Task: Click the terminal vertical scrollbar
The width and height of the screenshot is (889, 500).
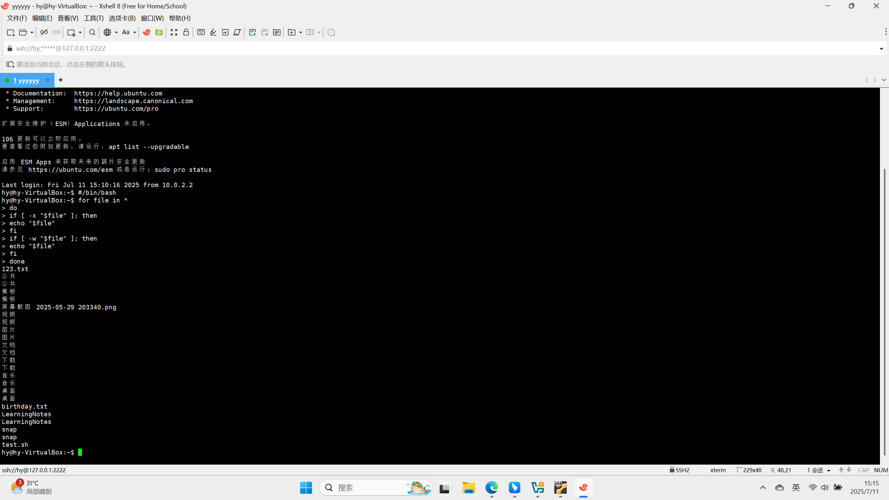Action: point(884,312)
